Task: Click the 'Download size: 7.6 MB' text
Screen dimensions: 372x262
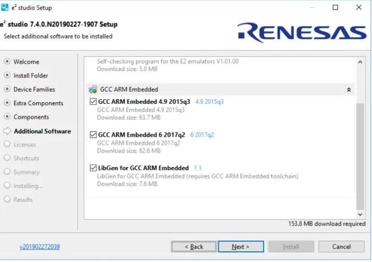Action: point(127,184)
